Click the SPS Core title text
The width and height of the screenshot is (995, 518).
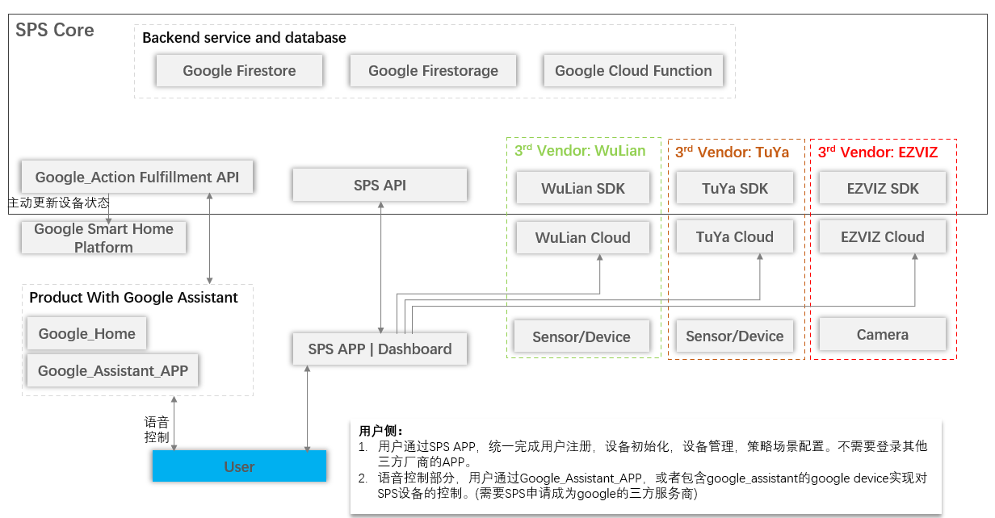[55, 30]
